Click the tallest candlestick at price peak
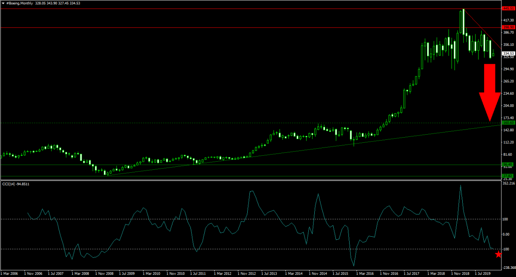 (x=461, y=21)
